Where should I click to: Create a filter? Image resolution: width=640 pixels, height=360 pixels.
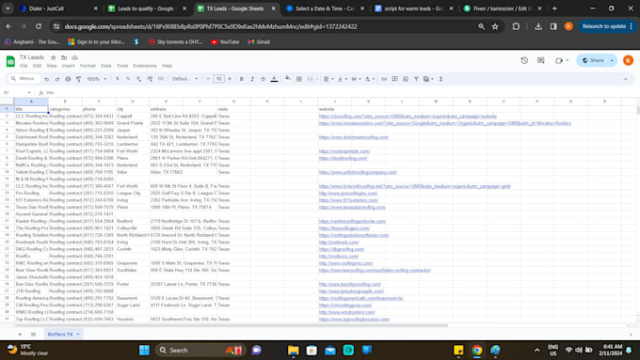click(x=416, y=79)
